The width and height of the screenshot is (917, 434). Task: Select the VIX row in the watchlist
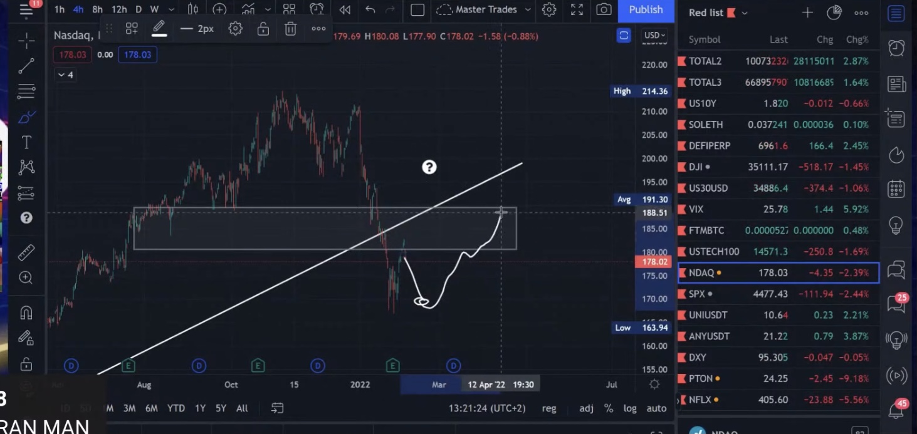[x=778, y=209]
